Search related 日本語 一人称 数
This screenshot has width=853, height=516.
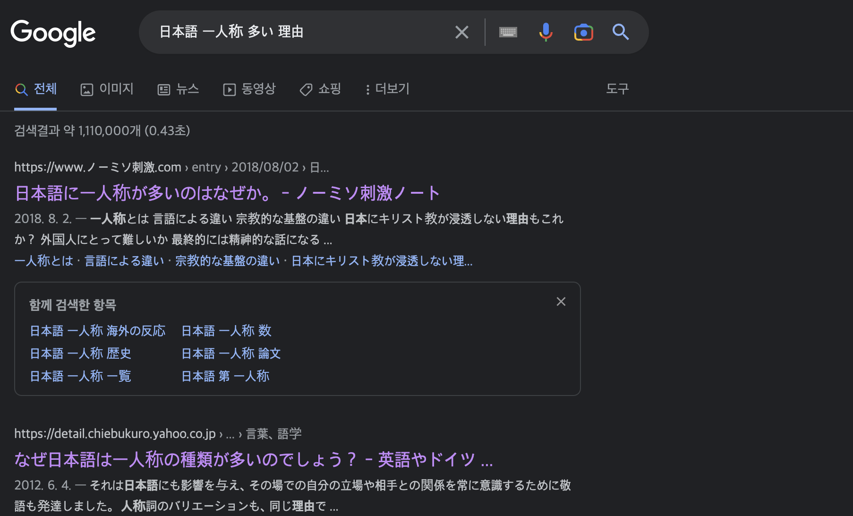[227, 331]
